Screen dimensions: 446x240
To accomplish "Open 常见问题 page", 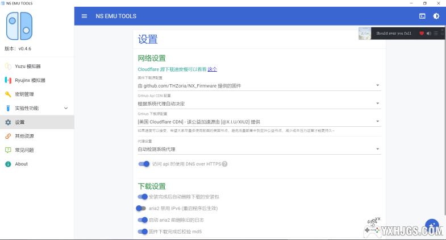I will (x=37, y=150).
